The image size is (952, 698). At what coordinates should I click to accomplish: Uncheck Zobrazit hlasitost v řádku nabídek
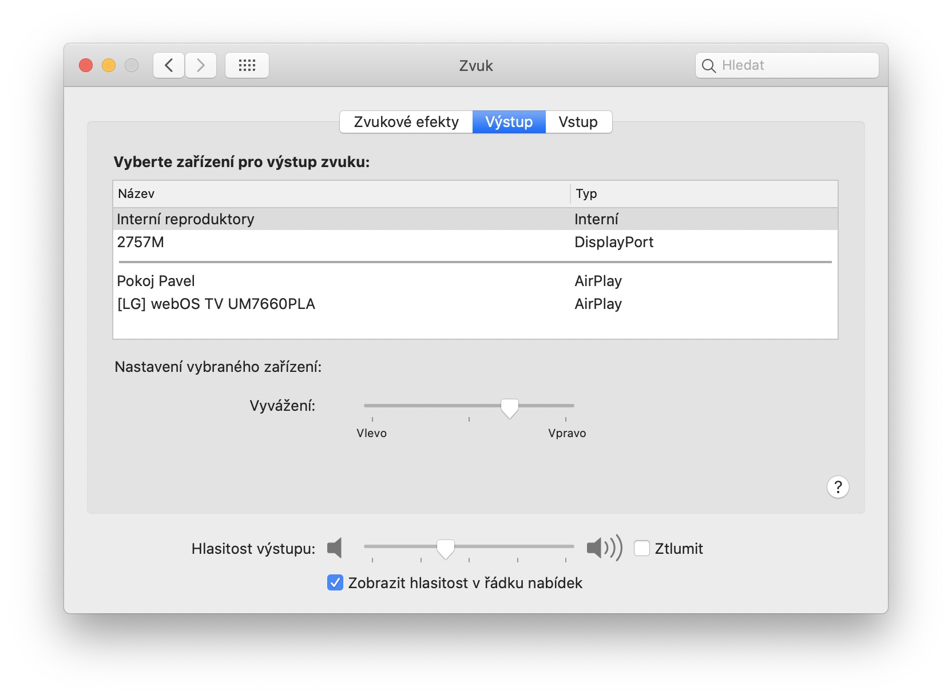(x=335, y=582)
